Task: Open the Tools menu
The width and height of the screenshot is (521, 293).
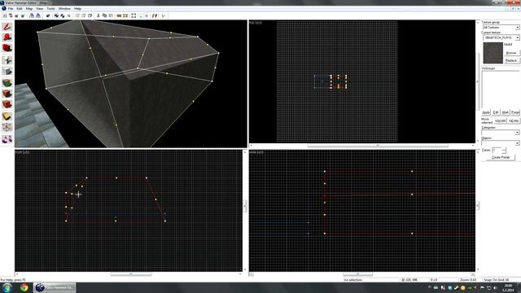Action: [x=50, y=9]
